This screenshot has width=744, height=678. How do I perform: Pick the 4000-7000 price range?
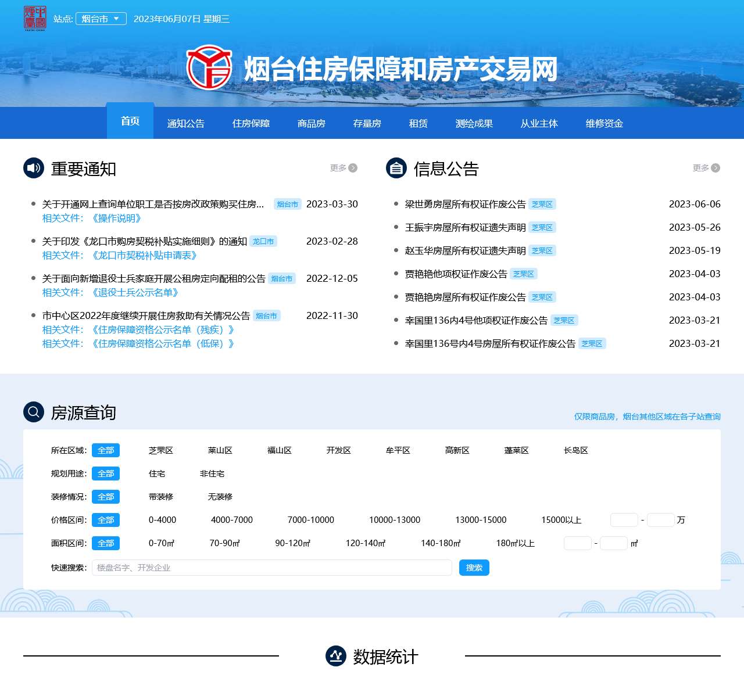(x=232, y=520)
